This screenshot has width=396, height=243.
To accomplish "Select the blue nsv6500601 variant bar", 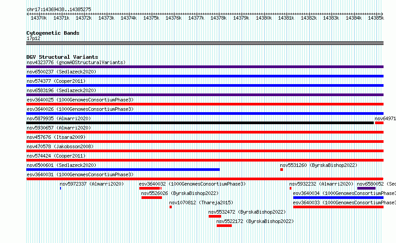I will coord(123,170).
